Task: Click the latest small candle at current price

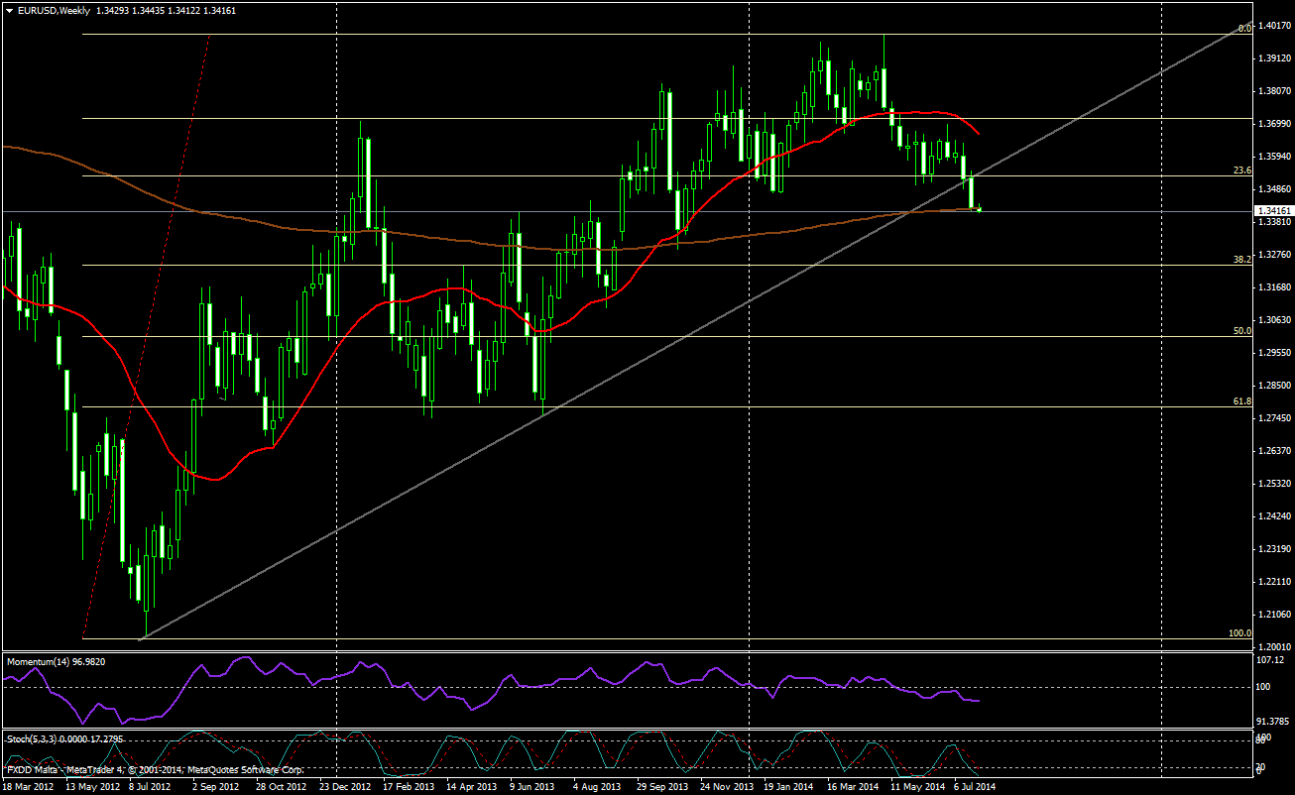Action: pyautogui.click(x=979, y=208)
